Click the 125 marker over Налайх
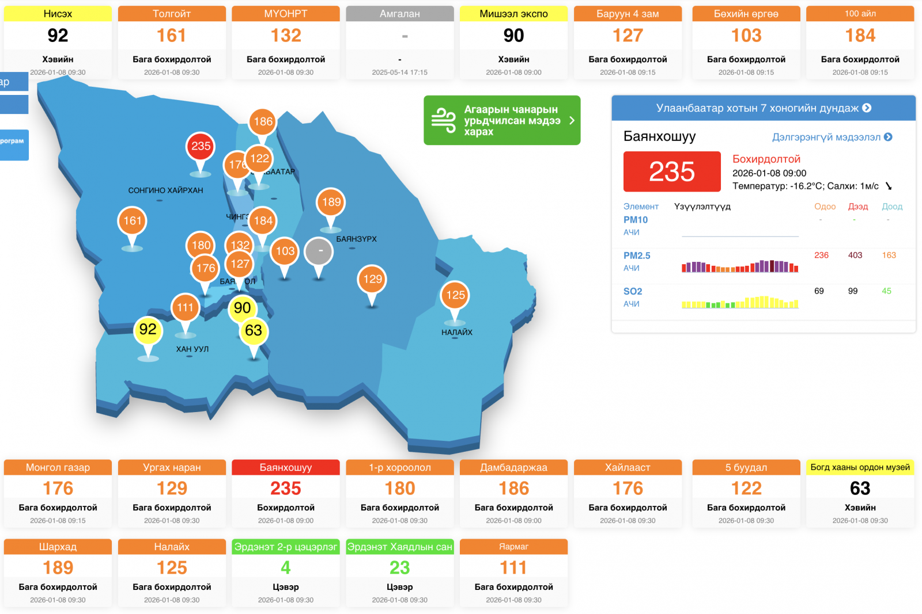Image resolution: width=922 pixels, height=614 pixels. pyautogui.click(x=455, y=296)
